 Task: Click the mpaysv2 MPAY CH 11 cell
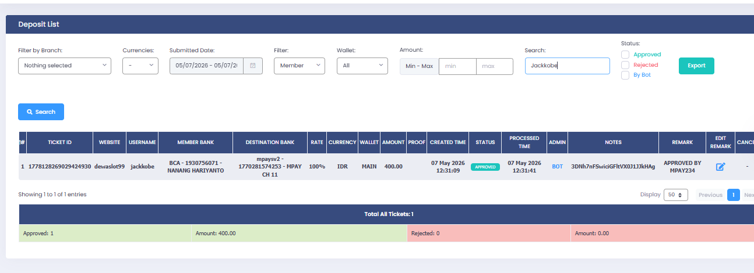tap(270, 167)
